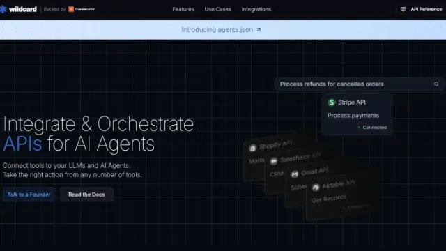Click the Airtable API card icon
Image resolution: width=446 pixels, height=251 pixels.
point(316,187)
